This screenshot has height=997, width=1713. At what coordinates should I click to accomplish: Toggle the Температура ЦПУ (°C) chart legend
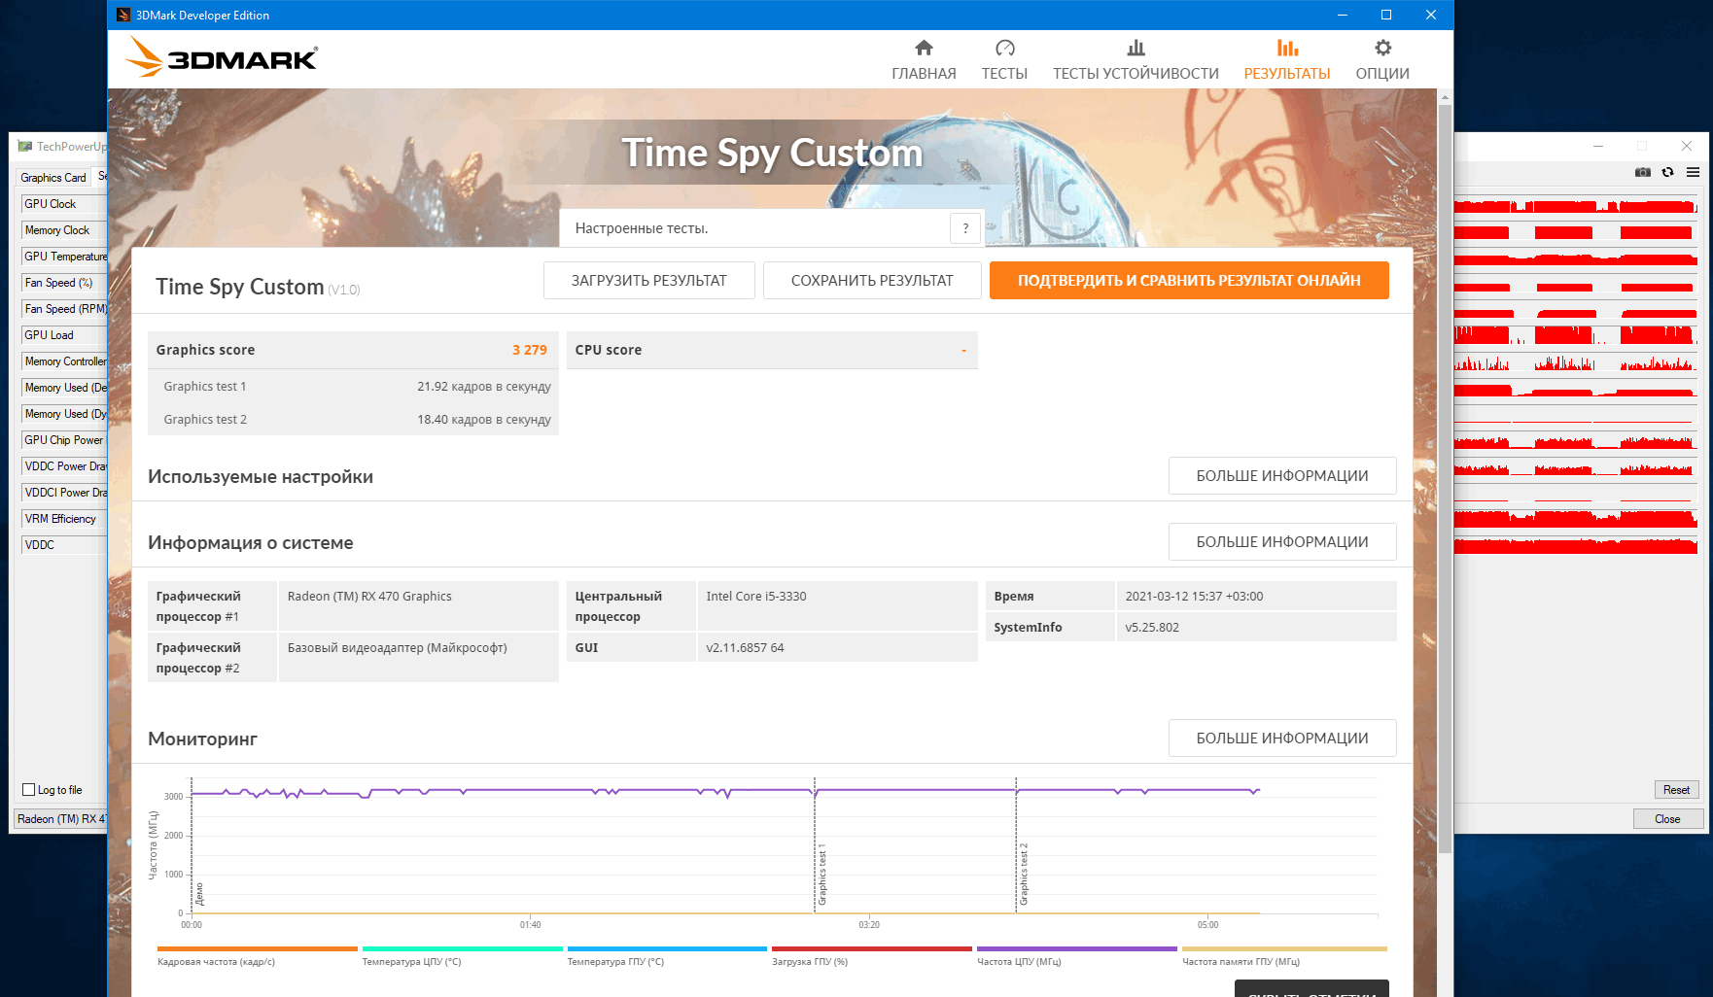coord(462,956)
